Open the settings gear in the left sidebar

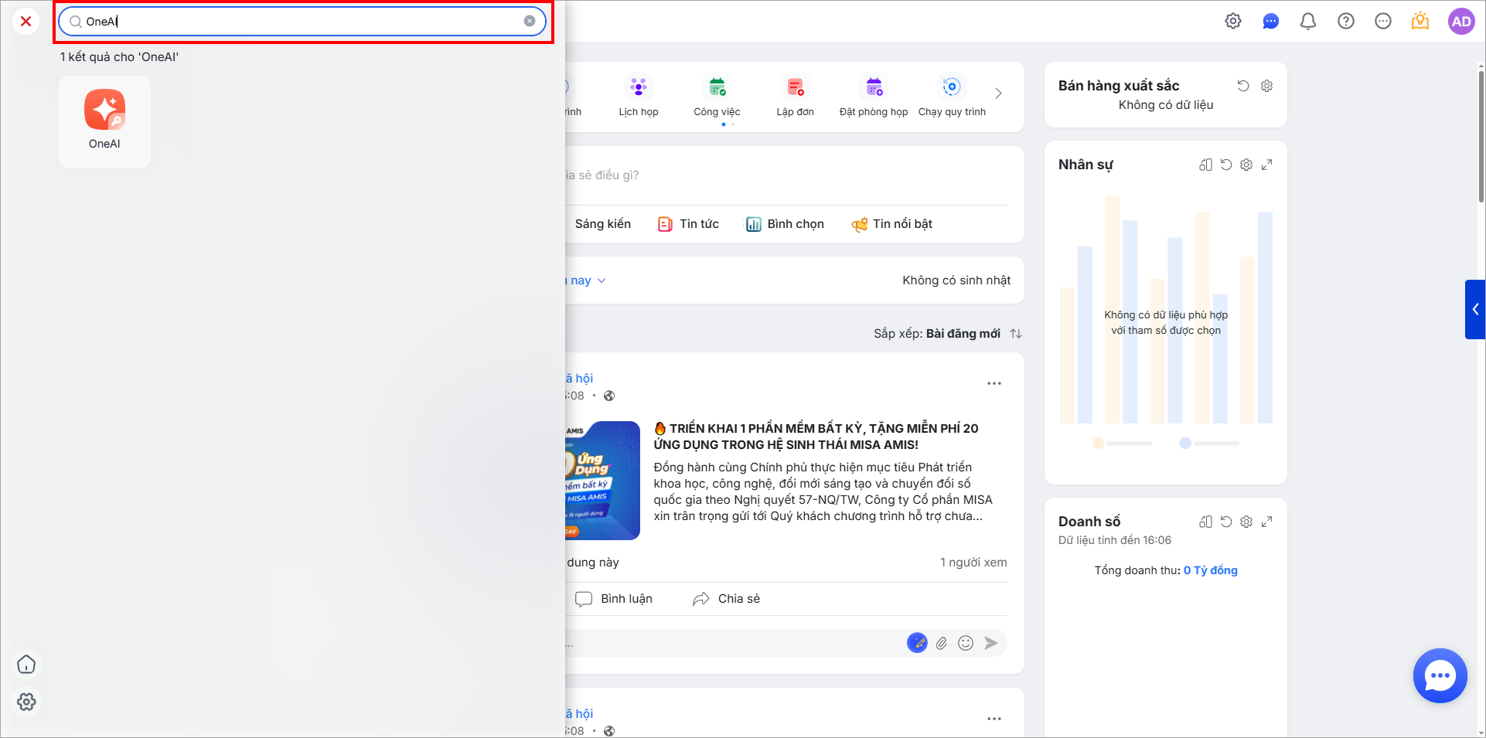26,702
